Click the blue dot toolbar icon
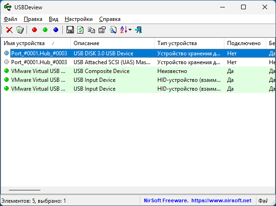Image resolution: width=276 pixels, height=206 pixels. 56,30
